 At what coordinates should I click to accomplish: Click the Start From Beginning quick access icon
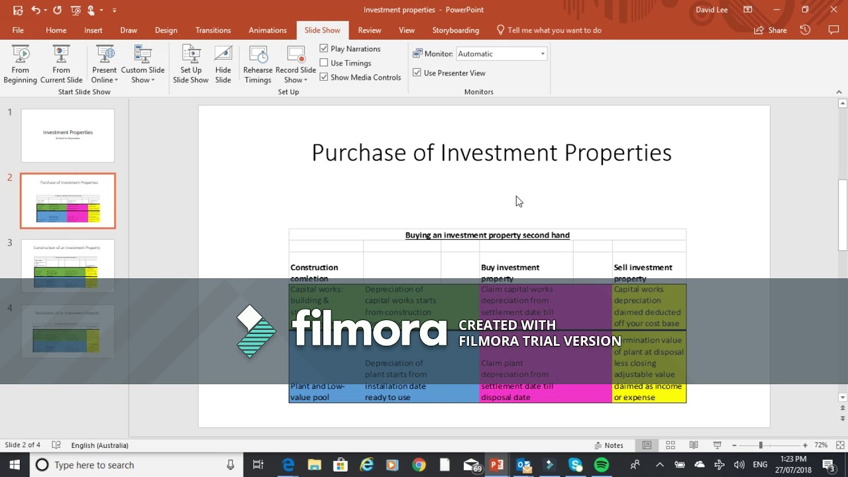[76, 10]
